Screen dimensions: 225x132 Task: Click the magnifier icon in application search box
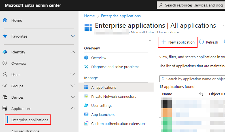163,79
